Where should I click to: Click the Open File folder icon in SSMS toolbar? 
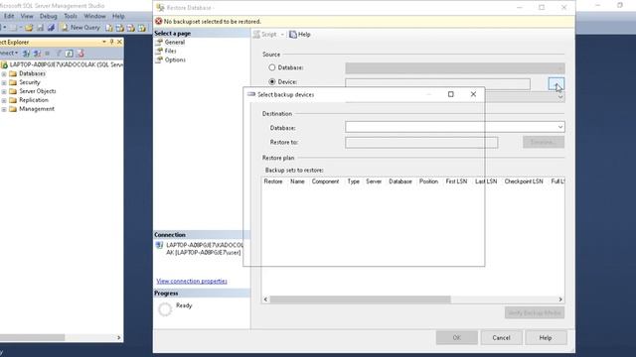coord(29,28)
